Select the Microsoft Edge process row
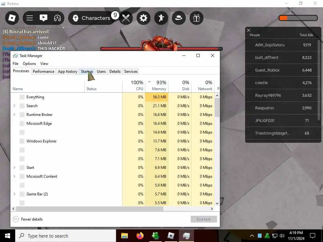This screenshot has height=242, width=323. (113, 124)
